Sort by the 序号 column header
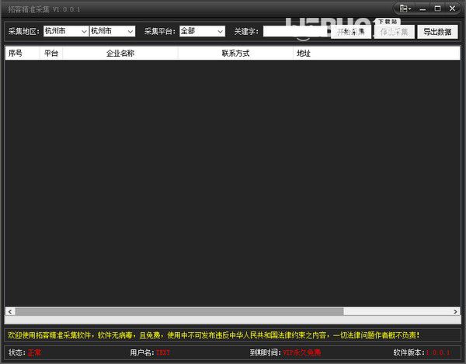 pyautogui.click(x=23, y=54)
